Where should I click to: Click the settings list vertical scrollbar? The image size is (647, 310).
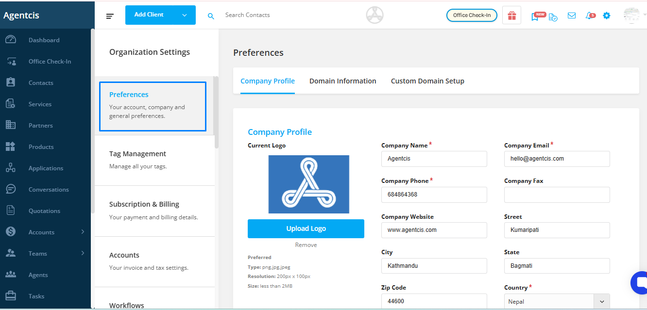pyautogui.click(x=216, y=112)
